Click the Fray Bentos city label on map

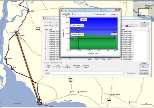[x=14, y=2]
